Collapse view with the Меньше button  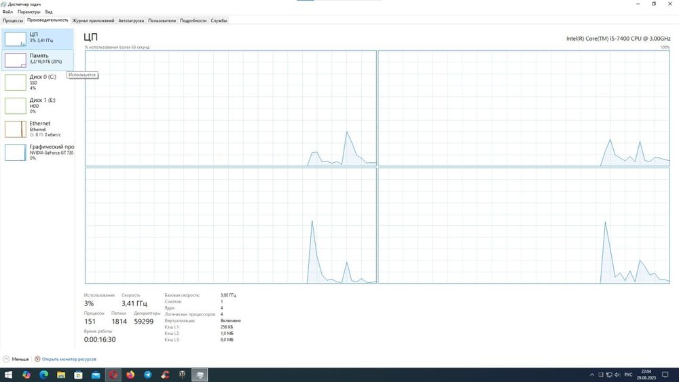click(16, 359)
